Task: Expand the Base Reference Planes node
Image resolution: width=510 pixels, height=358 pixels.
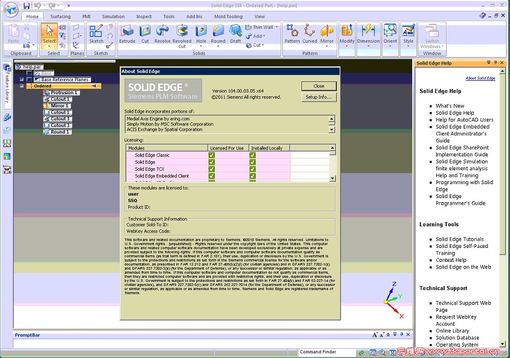Action: 22,80
